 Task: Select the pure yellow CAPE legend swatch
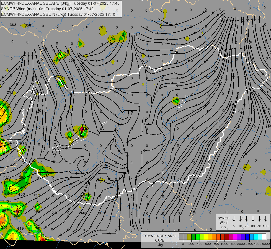click(x=206, y=237)
